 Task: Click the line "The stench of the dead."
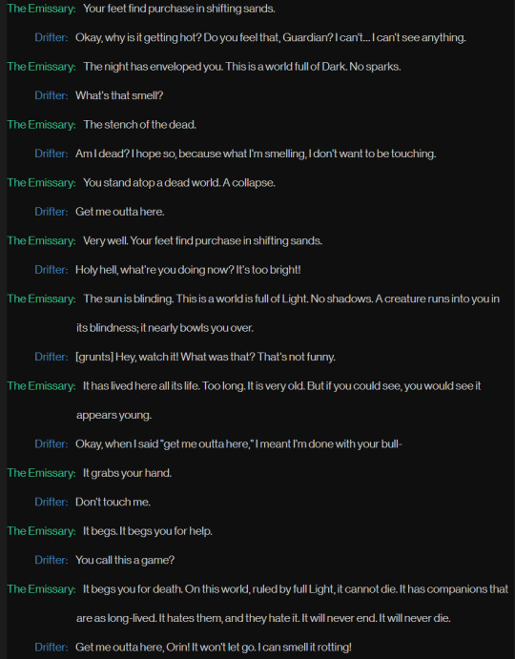(139, 124)
